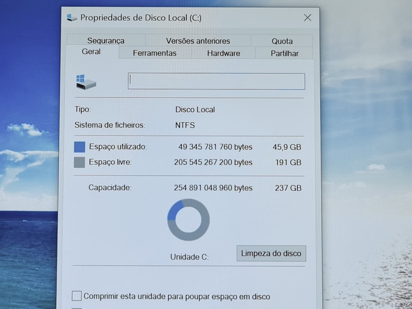Click the "NTFS" file system value

click(185, 125)
